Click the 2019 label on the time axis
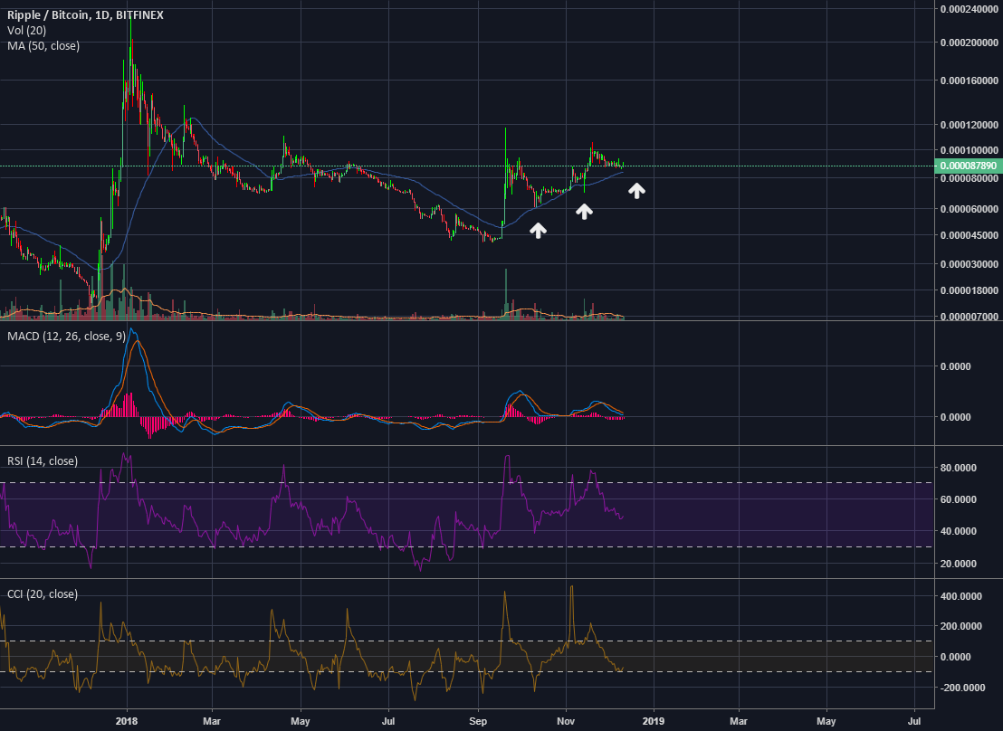Screen dimensions: 1003x731 (x=654, y=721)
